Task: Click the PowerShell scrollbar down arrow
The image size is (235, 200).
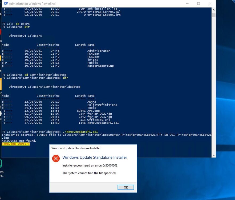Action: coord(214,155)
